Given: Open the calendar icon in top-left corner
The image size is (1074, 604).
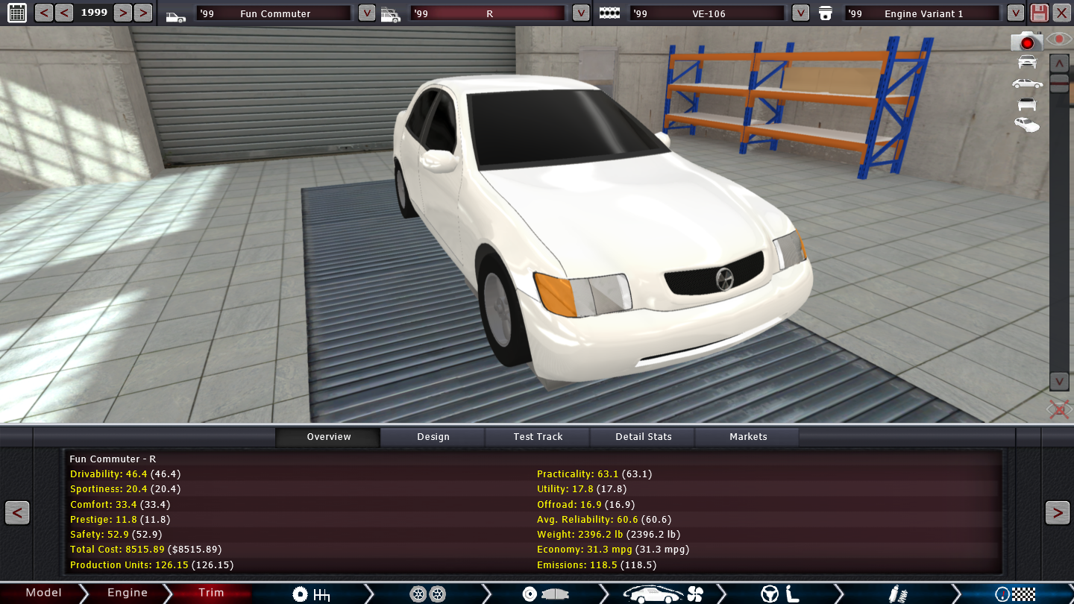Looking at the screenshot, I should (x=16, y=13).
